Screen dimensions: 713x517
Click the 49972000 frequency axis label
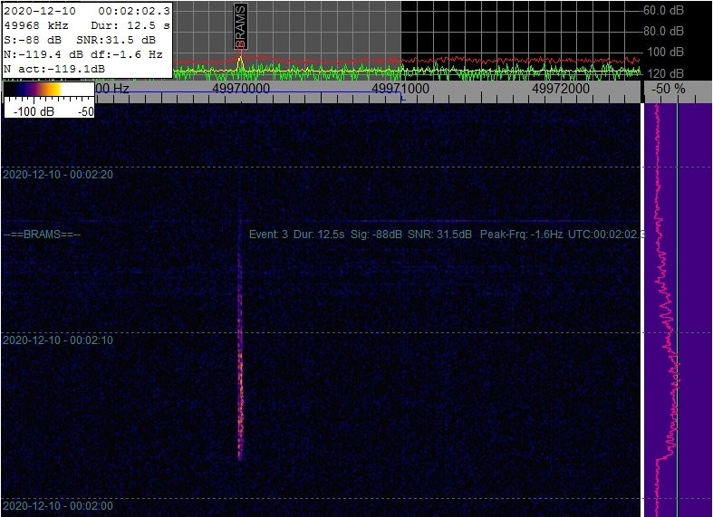pos(560,88)
